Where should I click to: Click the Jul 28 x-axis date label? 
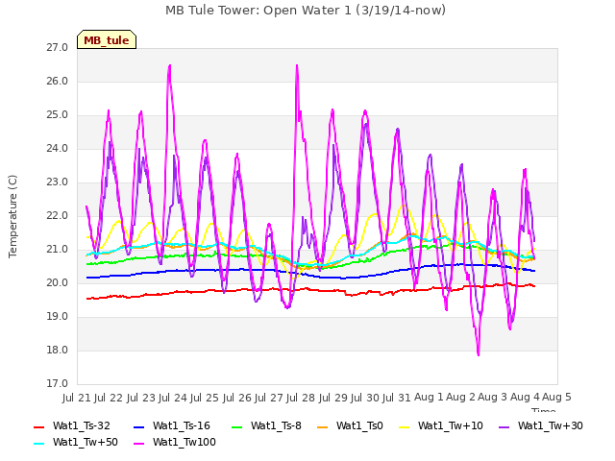[301, 398]
